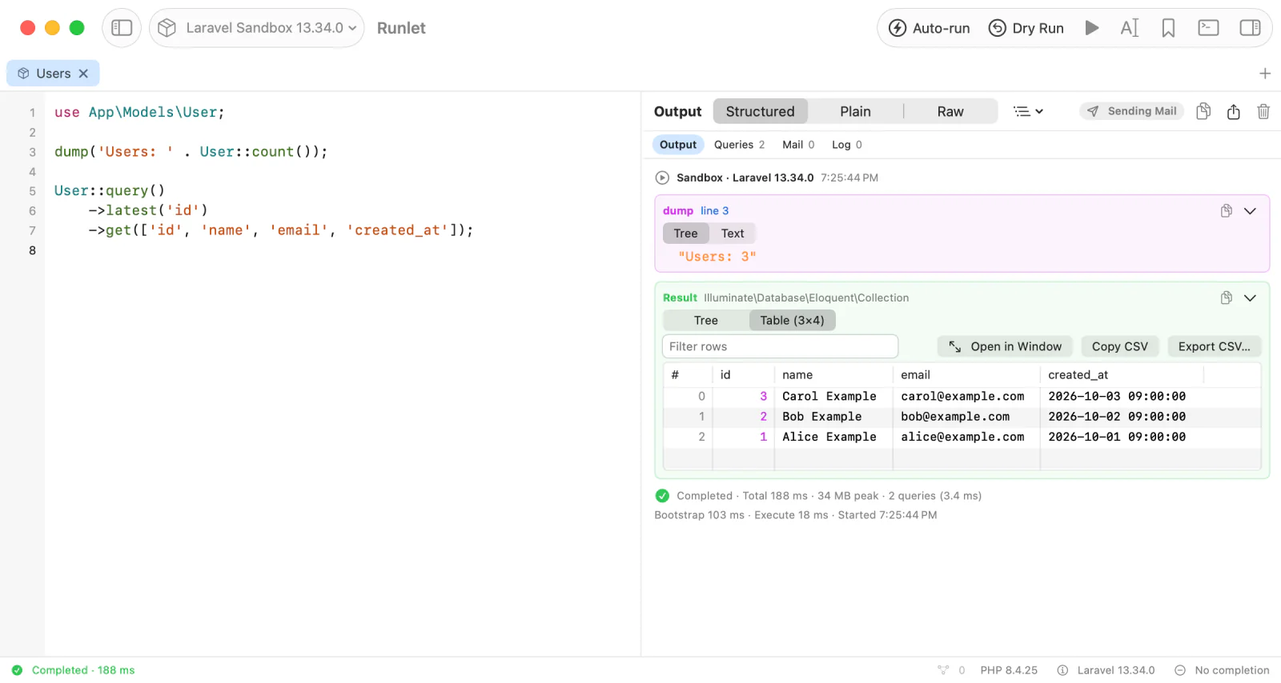Select the Mail 0 tab

coord(798,145)
